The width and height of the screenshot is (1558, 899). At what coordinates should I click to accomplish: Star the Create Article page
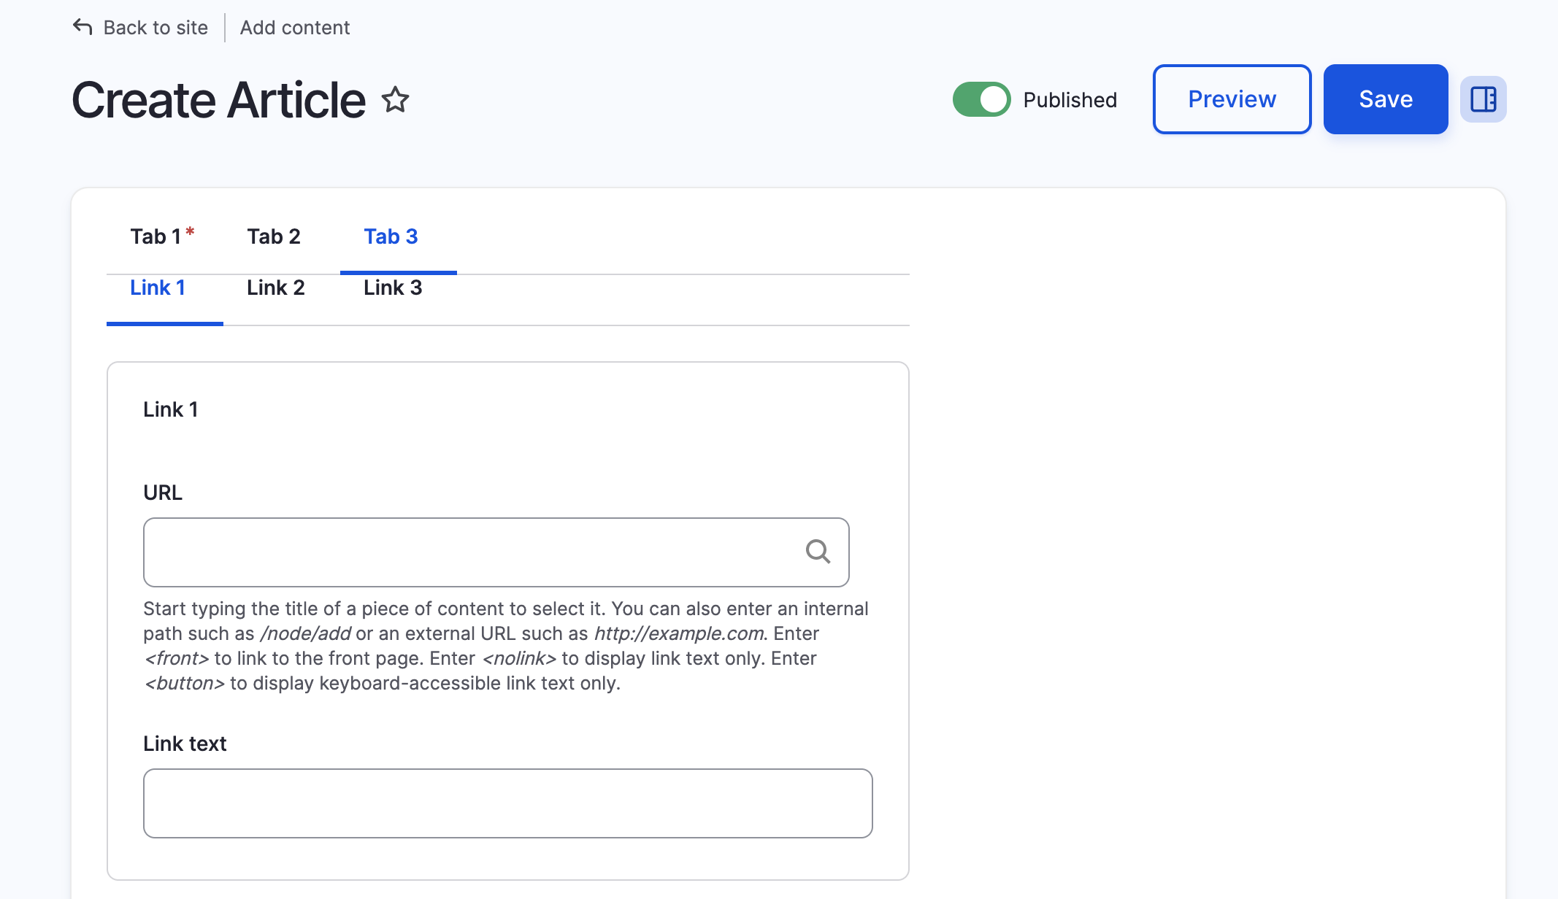395,100
